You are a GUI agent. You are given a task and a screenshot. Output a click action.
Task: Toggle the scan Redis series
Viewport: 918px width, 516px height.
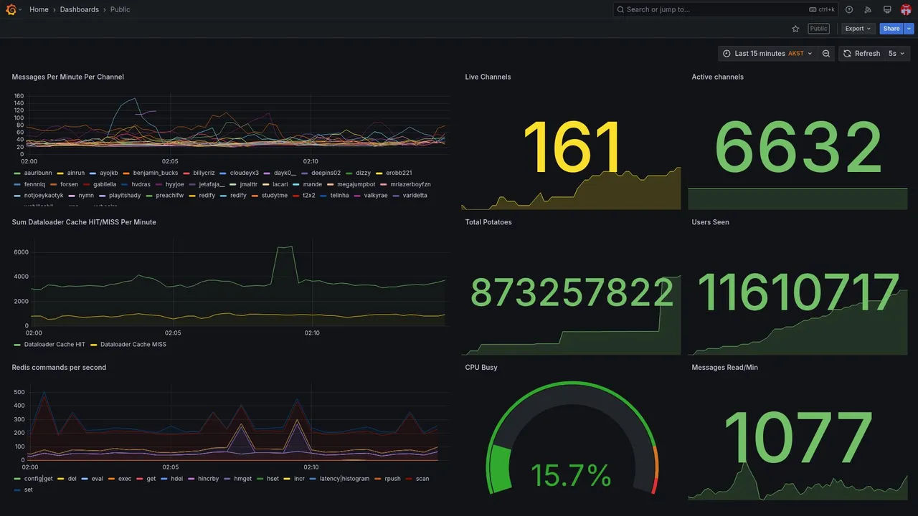click(x=422, y=479)
